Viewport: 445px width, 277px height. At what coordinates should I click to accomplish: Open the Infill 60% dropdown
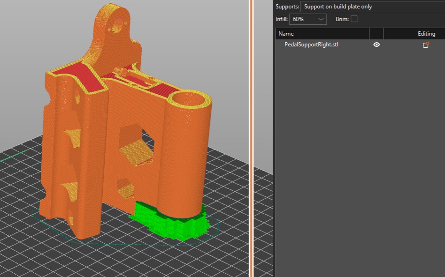tap(308, 19)
